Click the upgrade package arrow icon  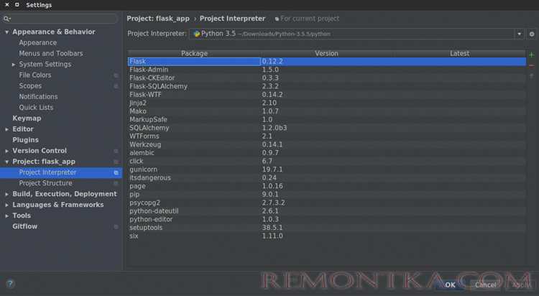[x=531, y=76]
